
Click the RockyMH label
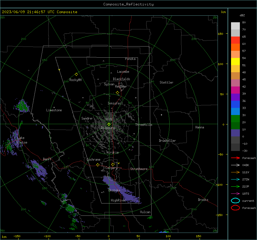coord(75,80)
